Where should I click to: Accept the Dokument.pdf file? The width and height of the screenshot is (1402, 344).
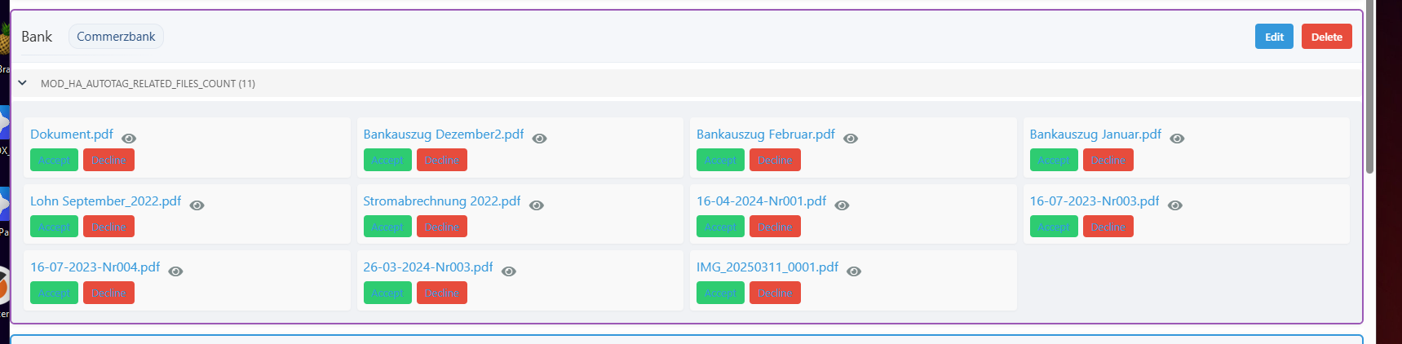point(54,161)
